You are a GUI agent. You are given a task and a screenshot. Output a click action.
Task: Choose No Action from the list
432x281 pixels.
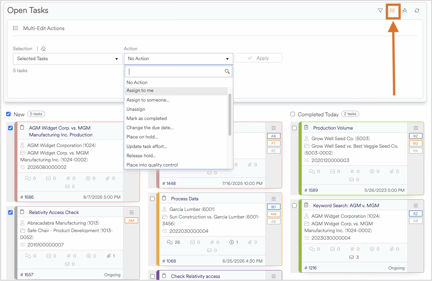coord(176,82)
